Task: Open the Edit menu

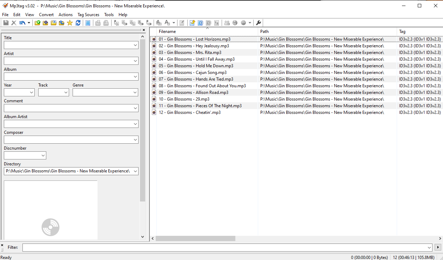Action: 17,15
